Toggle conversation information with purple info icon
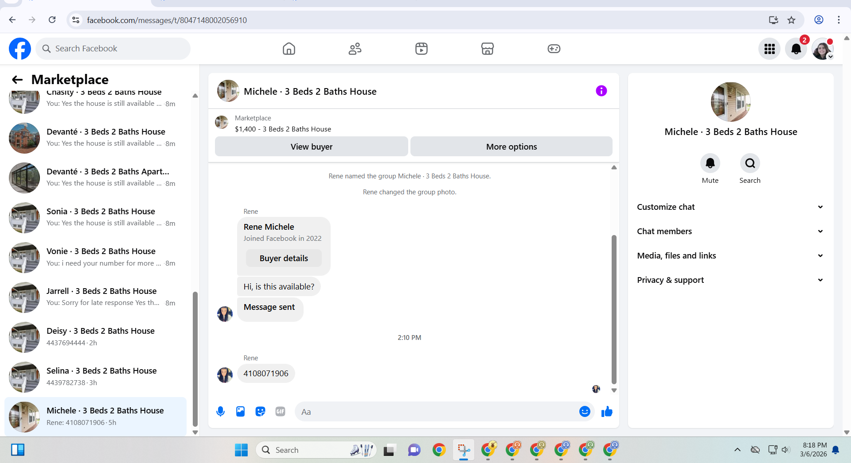Viewport: 851px width, 463px height. 601,91
